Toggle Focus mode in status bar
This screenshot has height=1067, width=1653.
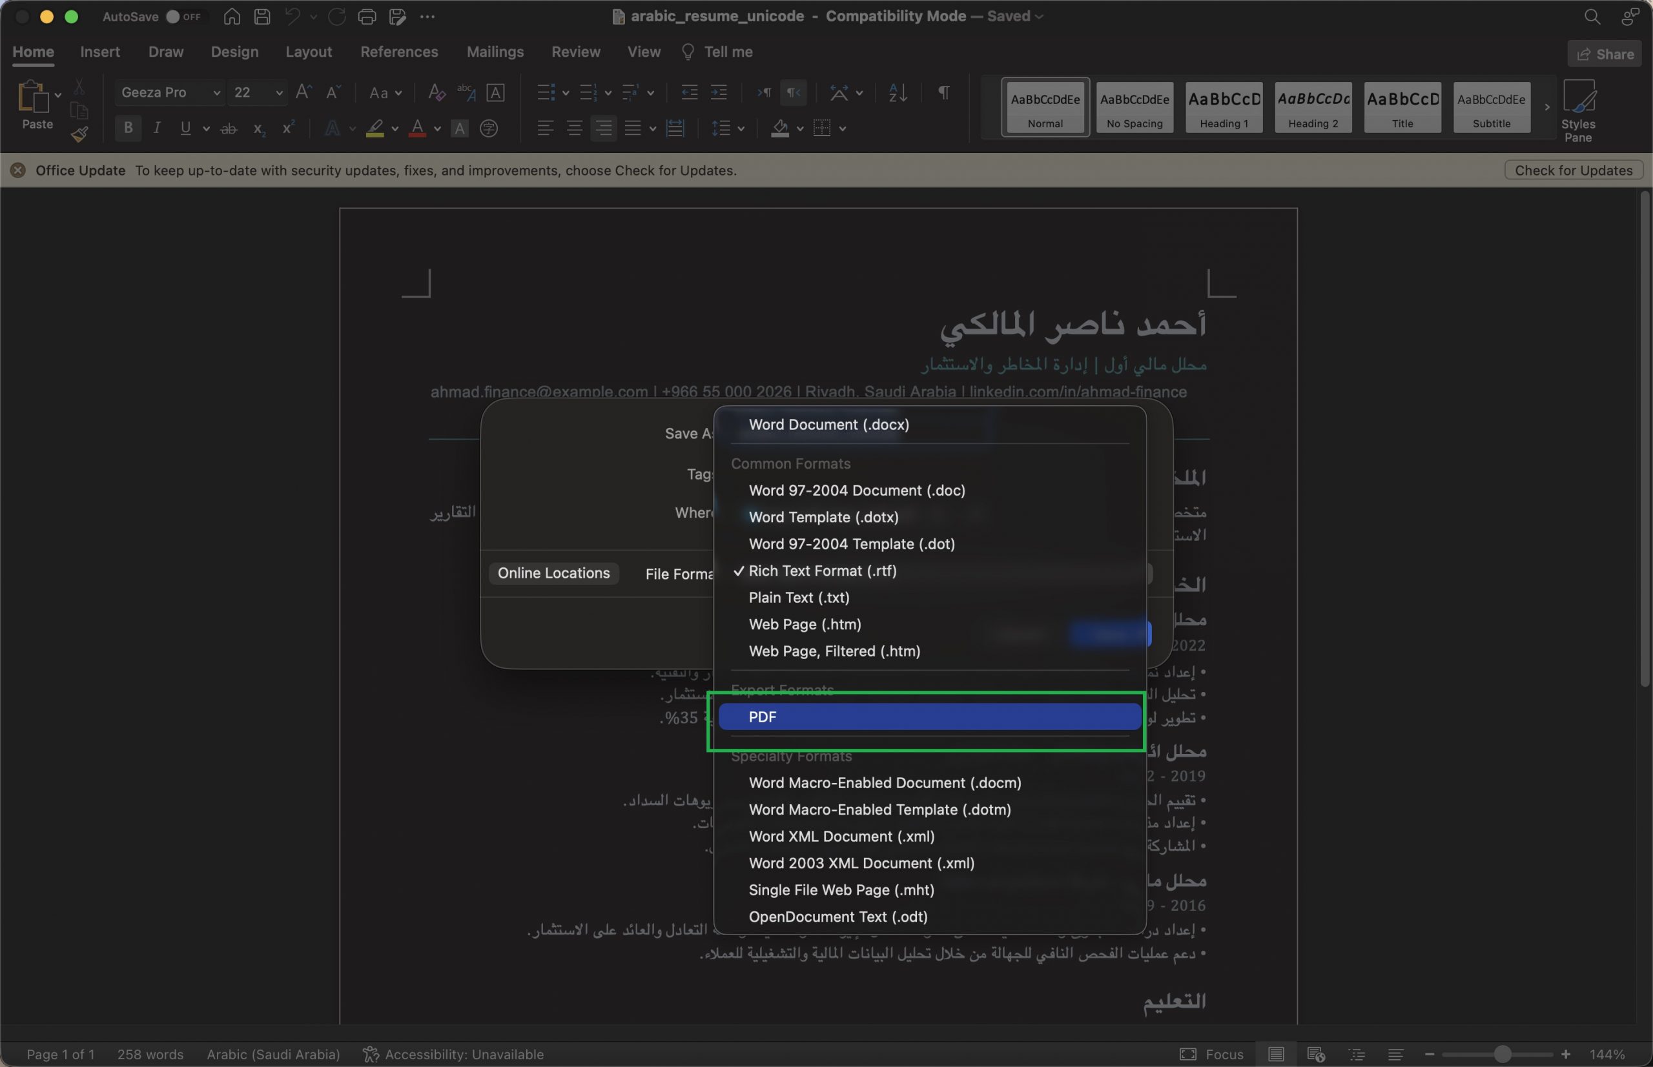coord(1211,1054)
